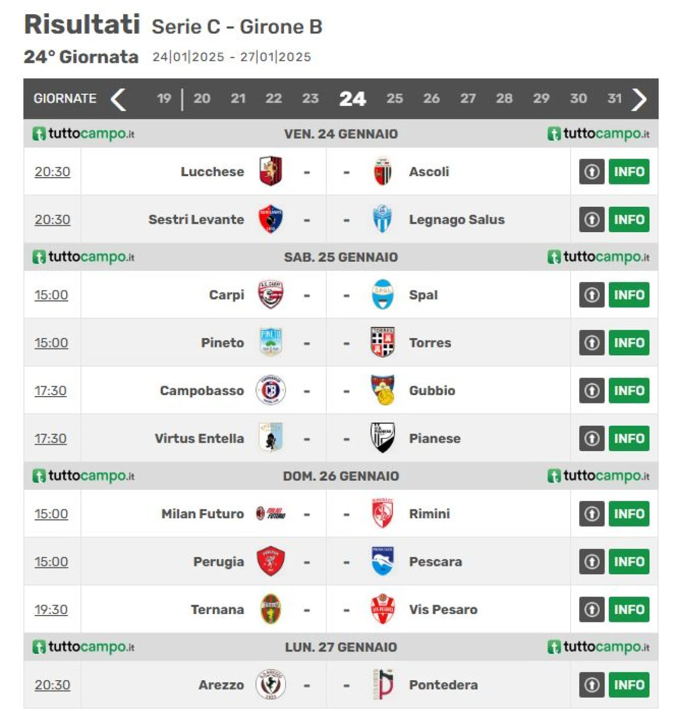The height and width of the screenshot is (723, 677).
Task: Select giornata 23 tab
Action: tap(310, 98)
